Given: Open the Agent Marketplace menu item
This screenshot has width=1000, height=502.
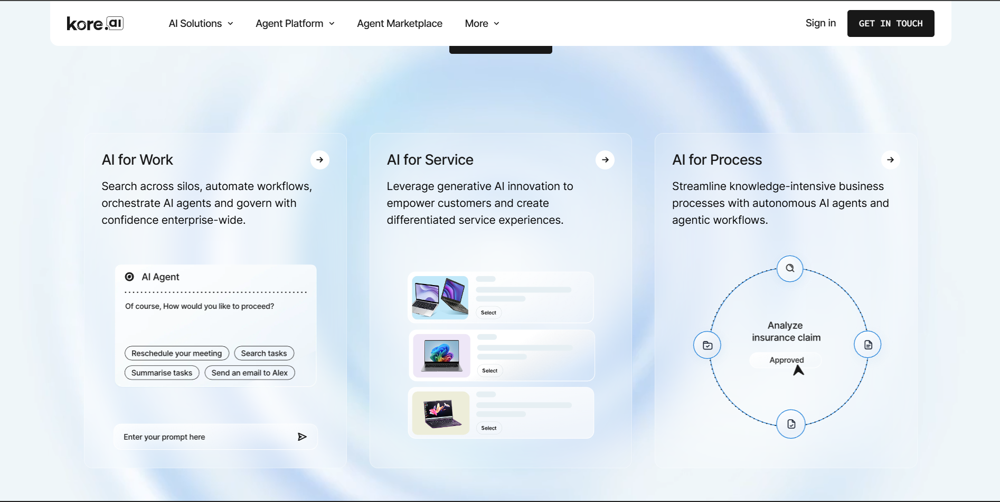Looking at the screenshot, I should [400, 24].
